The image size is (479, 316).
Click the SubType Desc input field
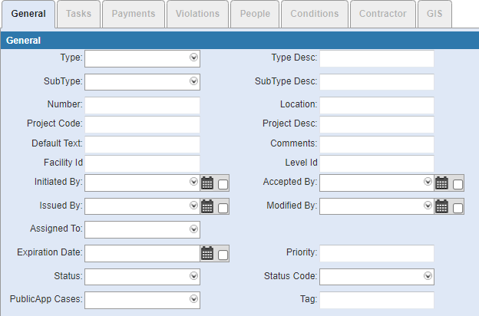point(377,82)
